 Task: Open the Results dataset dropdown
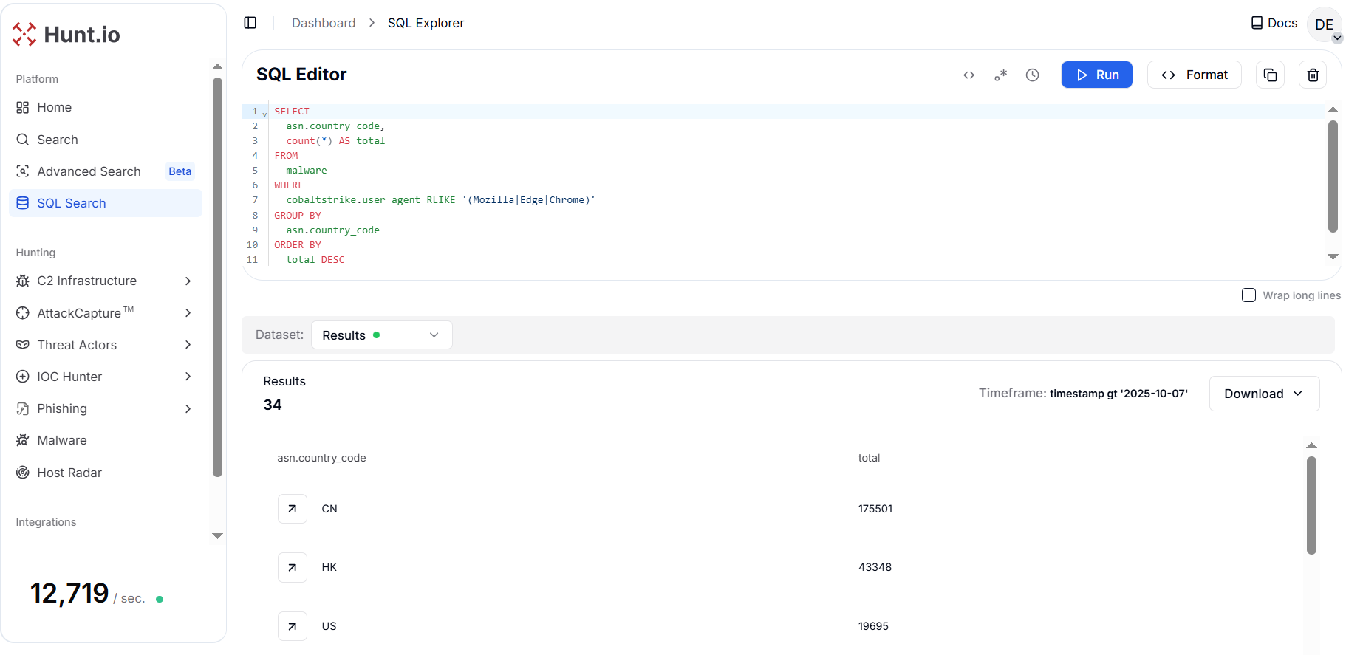pos(381,335)
